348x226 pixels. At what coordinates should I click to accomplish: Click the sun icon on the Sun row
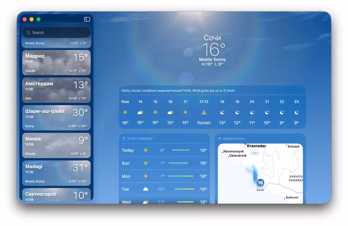click(146, 163)
